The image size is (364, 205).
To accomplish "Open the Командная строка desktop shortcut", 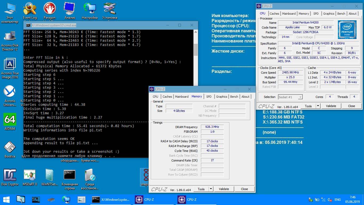I will click(x=70, y=179).
